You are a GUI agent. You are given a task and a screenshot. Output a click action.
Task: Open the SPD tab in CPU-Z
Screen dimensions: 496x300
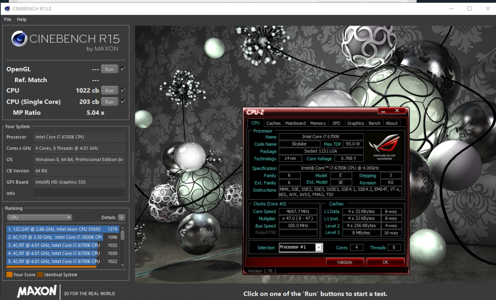point(336,123)
